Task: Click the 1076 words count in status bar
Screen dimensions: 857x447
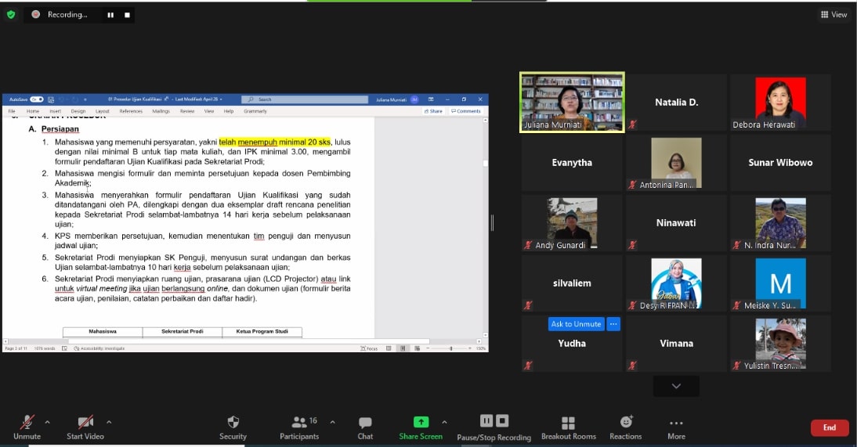Action: click(45, 348)
